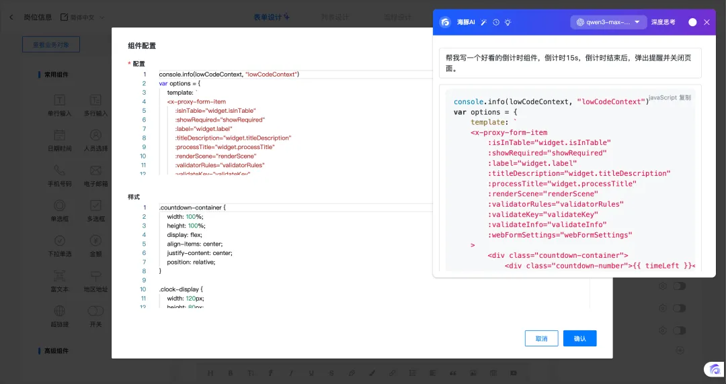Click the add plus icon below the switches

click(680, 350)
